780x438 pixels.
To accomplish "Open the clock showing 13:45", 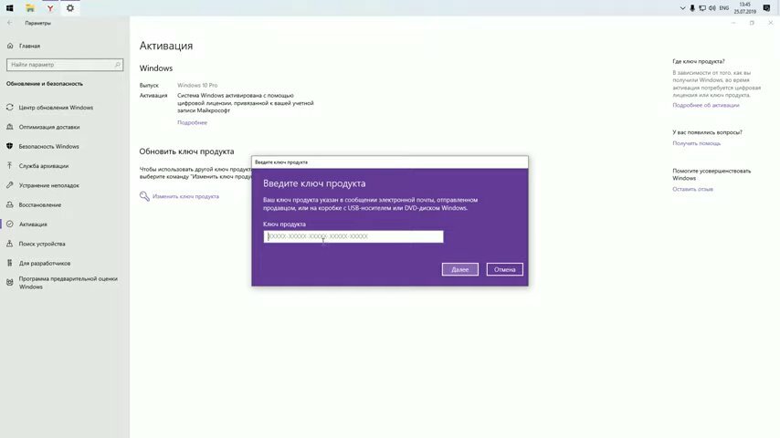I will click(744, 8).
